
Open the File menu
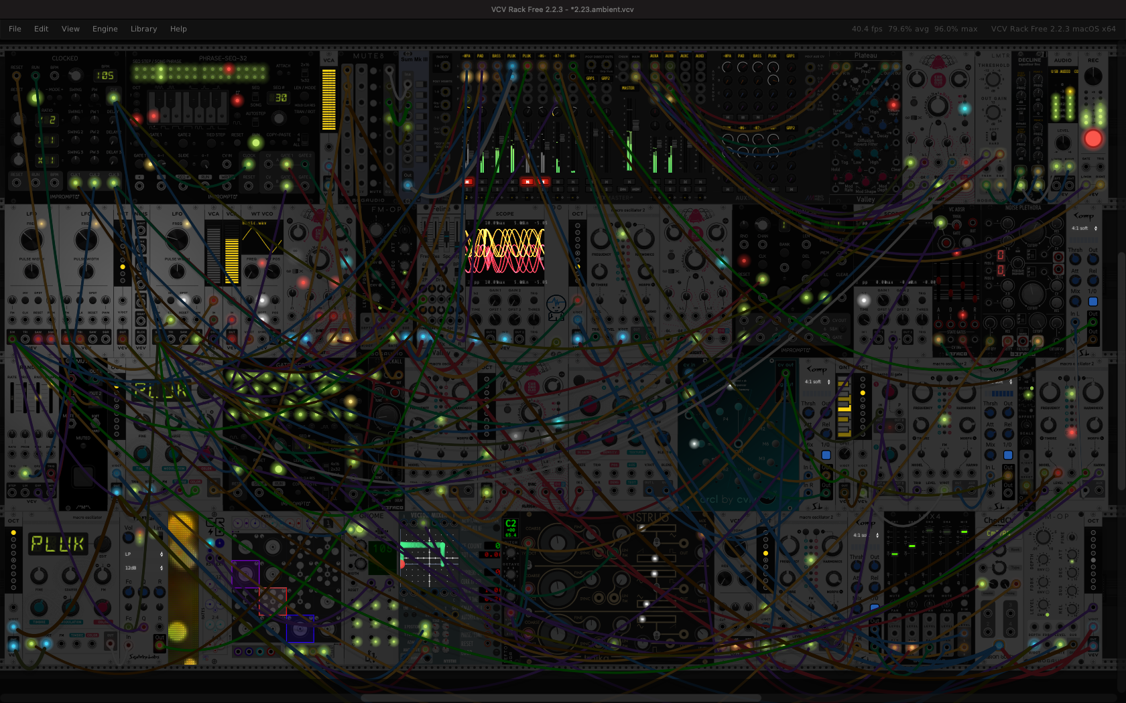(15, 29)
